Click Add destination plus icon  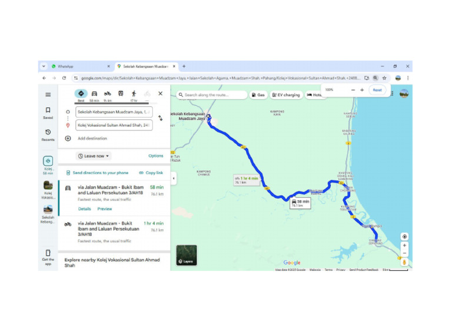(68, 139)
